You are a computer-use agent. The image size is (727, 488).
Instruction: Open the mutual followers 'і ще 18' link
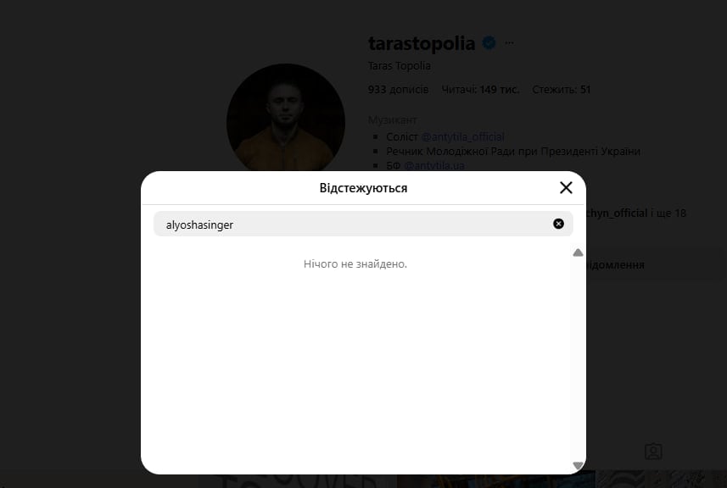[x=668, y=213]
